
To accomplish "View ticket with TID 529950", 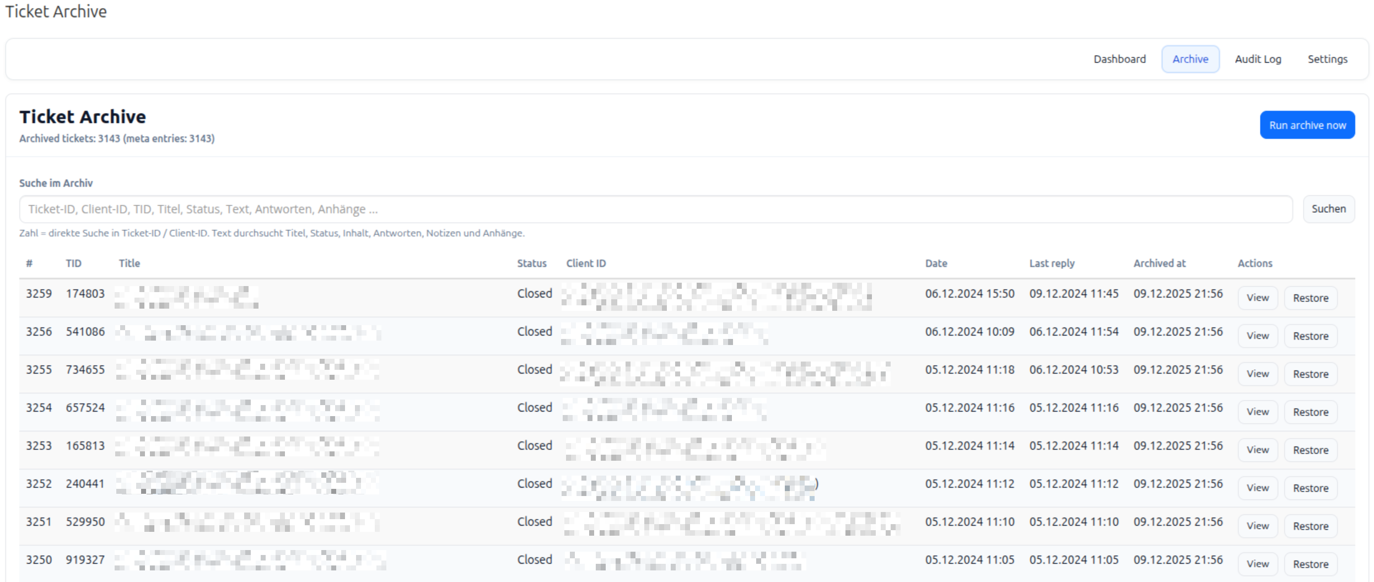I will coord(1257,526).
